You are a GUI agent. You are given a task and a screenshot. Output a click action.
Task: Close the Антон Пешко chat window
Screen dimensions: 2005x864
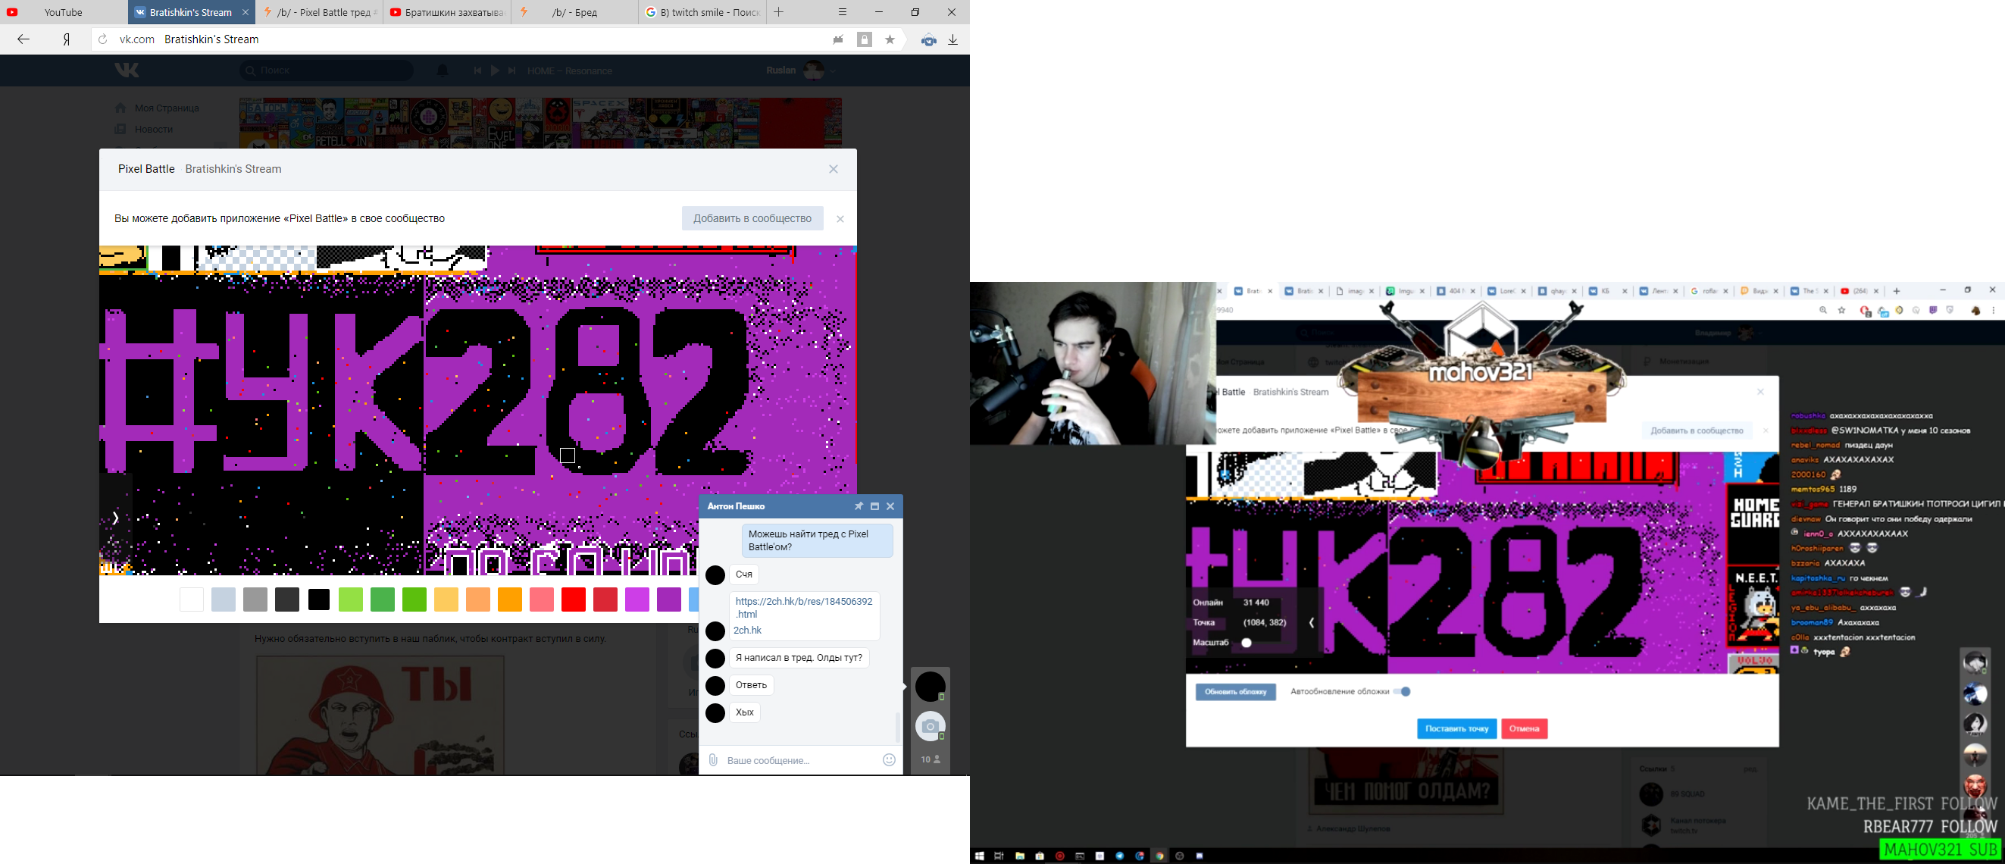tap(890, 506)
